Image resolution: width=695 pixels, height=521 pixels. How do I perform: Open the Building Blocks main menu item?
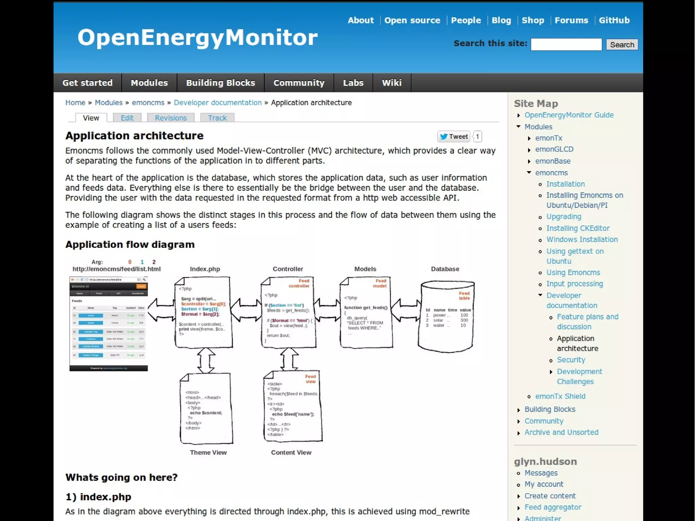pos(221,83)
